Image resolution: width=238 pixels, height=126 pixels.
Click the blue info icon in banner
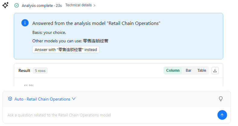pyautogui.click(x=25, y=23)
